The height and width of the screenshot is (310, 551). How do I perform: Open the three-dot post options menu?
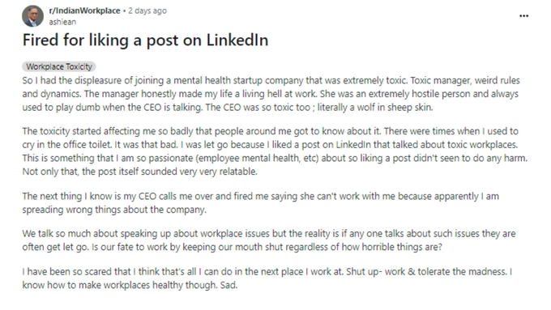click(523, 16)
